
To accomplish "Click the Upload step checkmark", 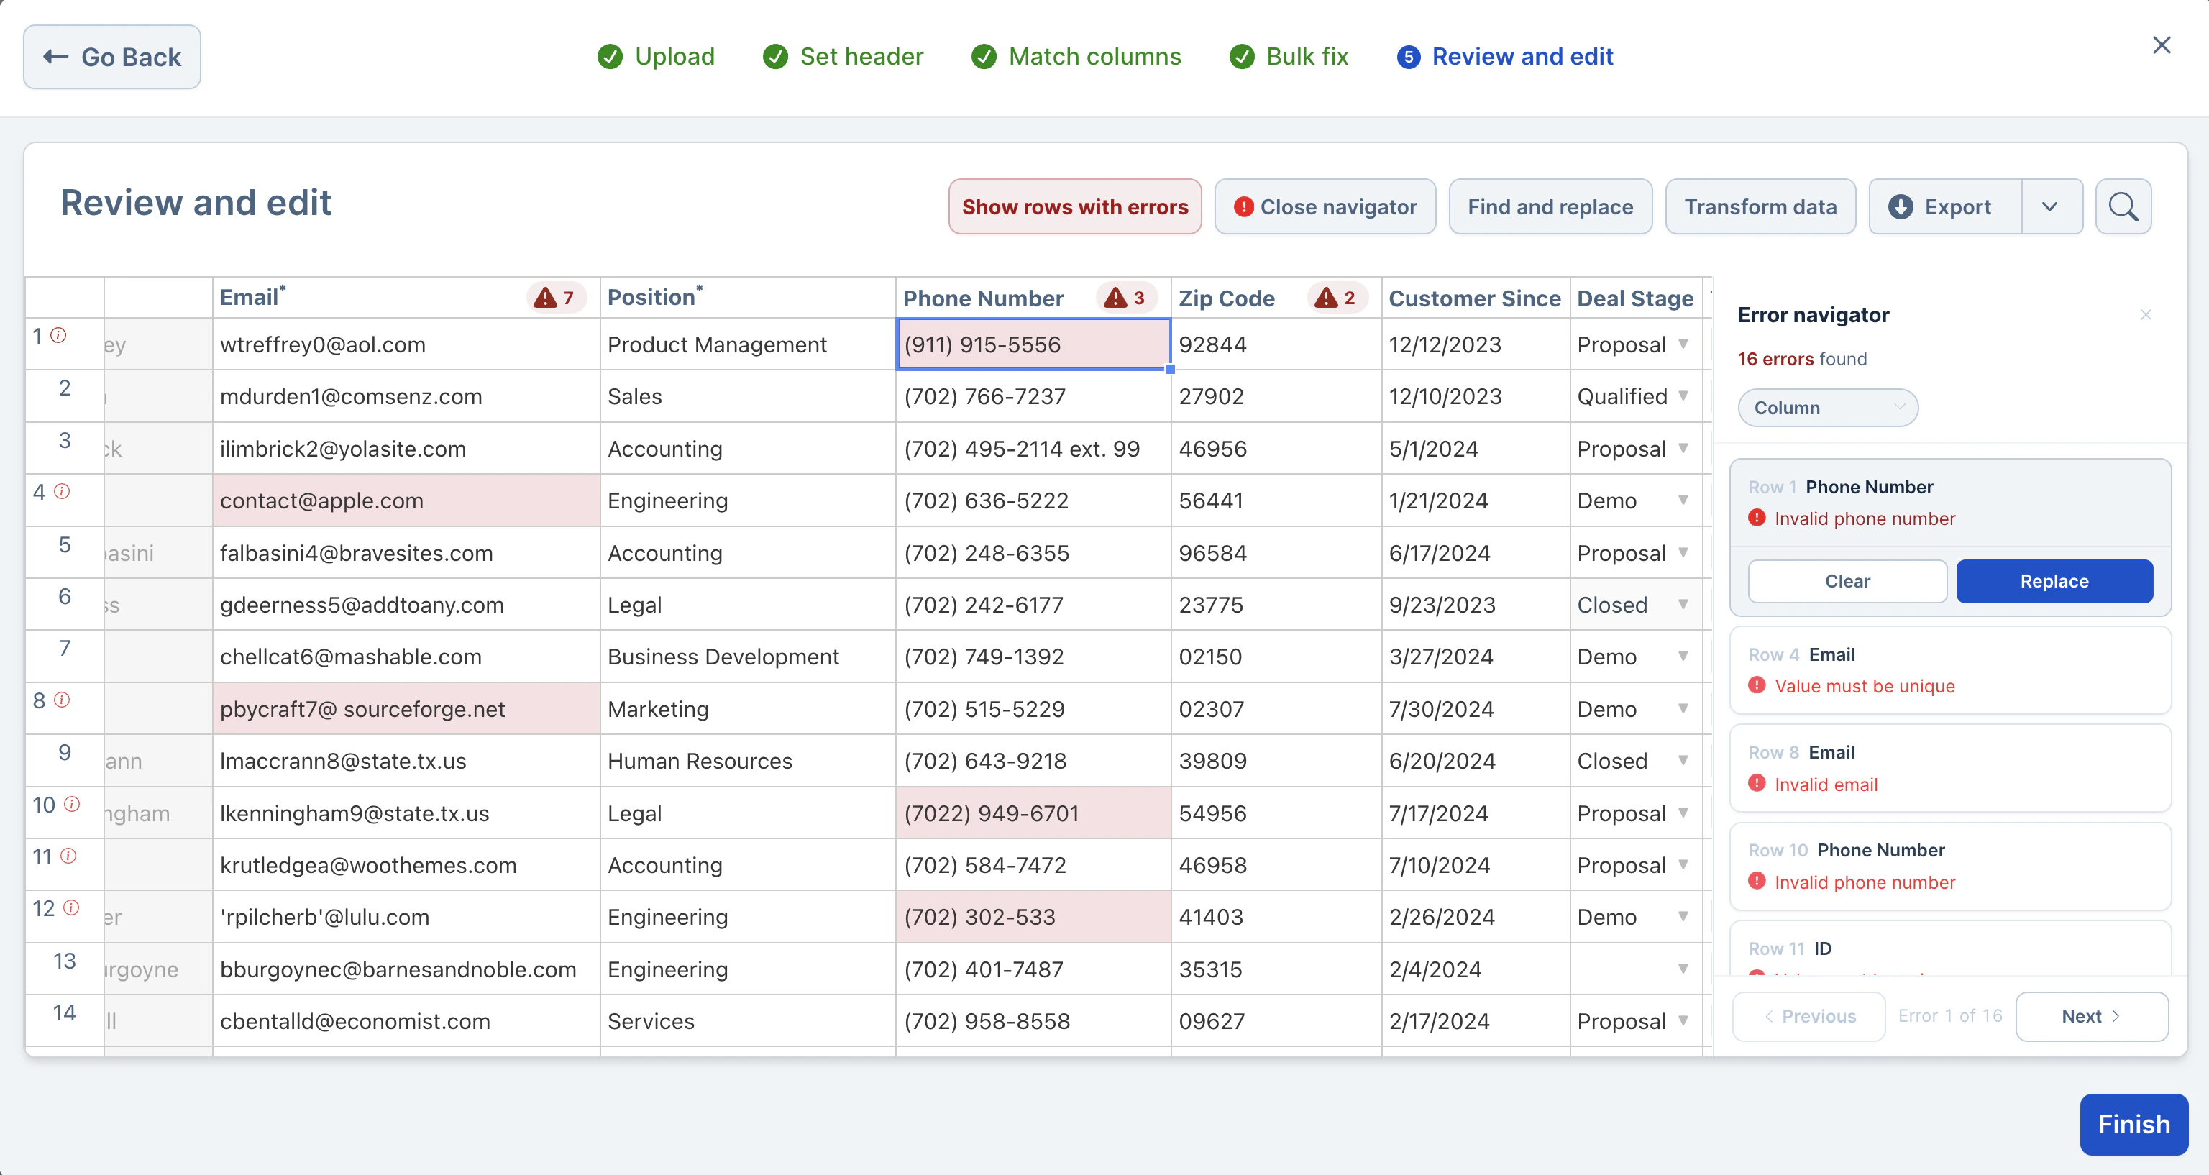I will [610, 57].
